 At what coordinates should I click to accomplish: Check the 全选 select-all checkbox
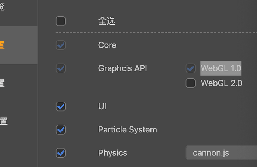(61, 21)
